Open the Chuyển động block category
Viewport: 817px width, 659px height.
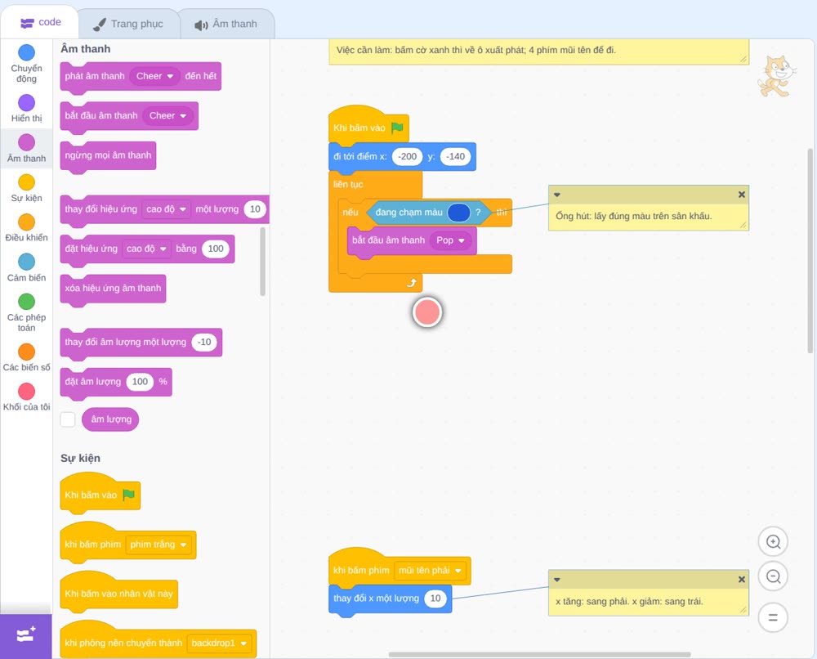[x=26, y=63]
